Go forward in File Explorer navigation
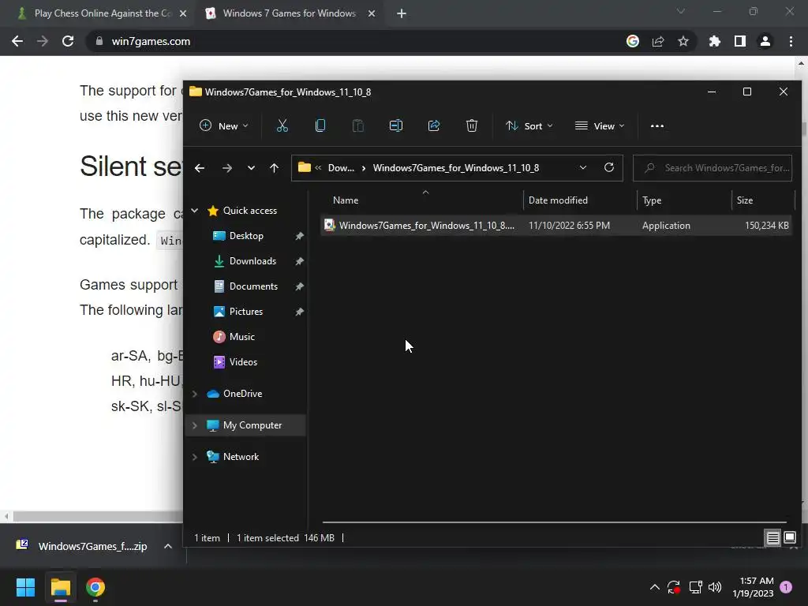808x606 pixels. coord(226,168)
